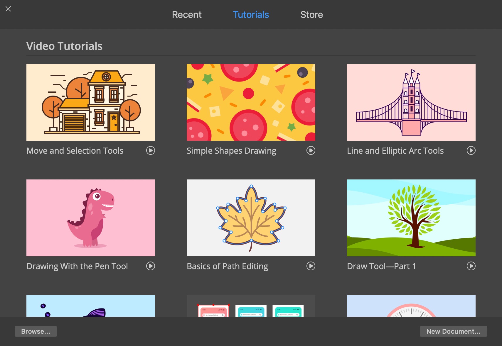The width and height of the screenshot is (502, 346).
Task: Select the Tutorials tab
Action: tap(251, 15)
